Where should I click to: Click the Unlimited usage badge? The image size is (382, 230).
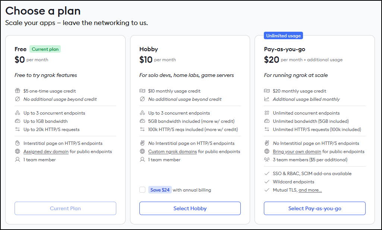coord(284,36)
